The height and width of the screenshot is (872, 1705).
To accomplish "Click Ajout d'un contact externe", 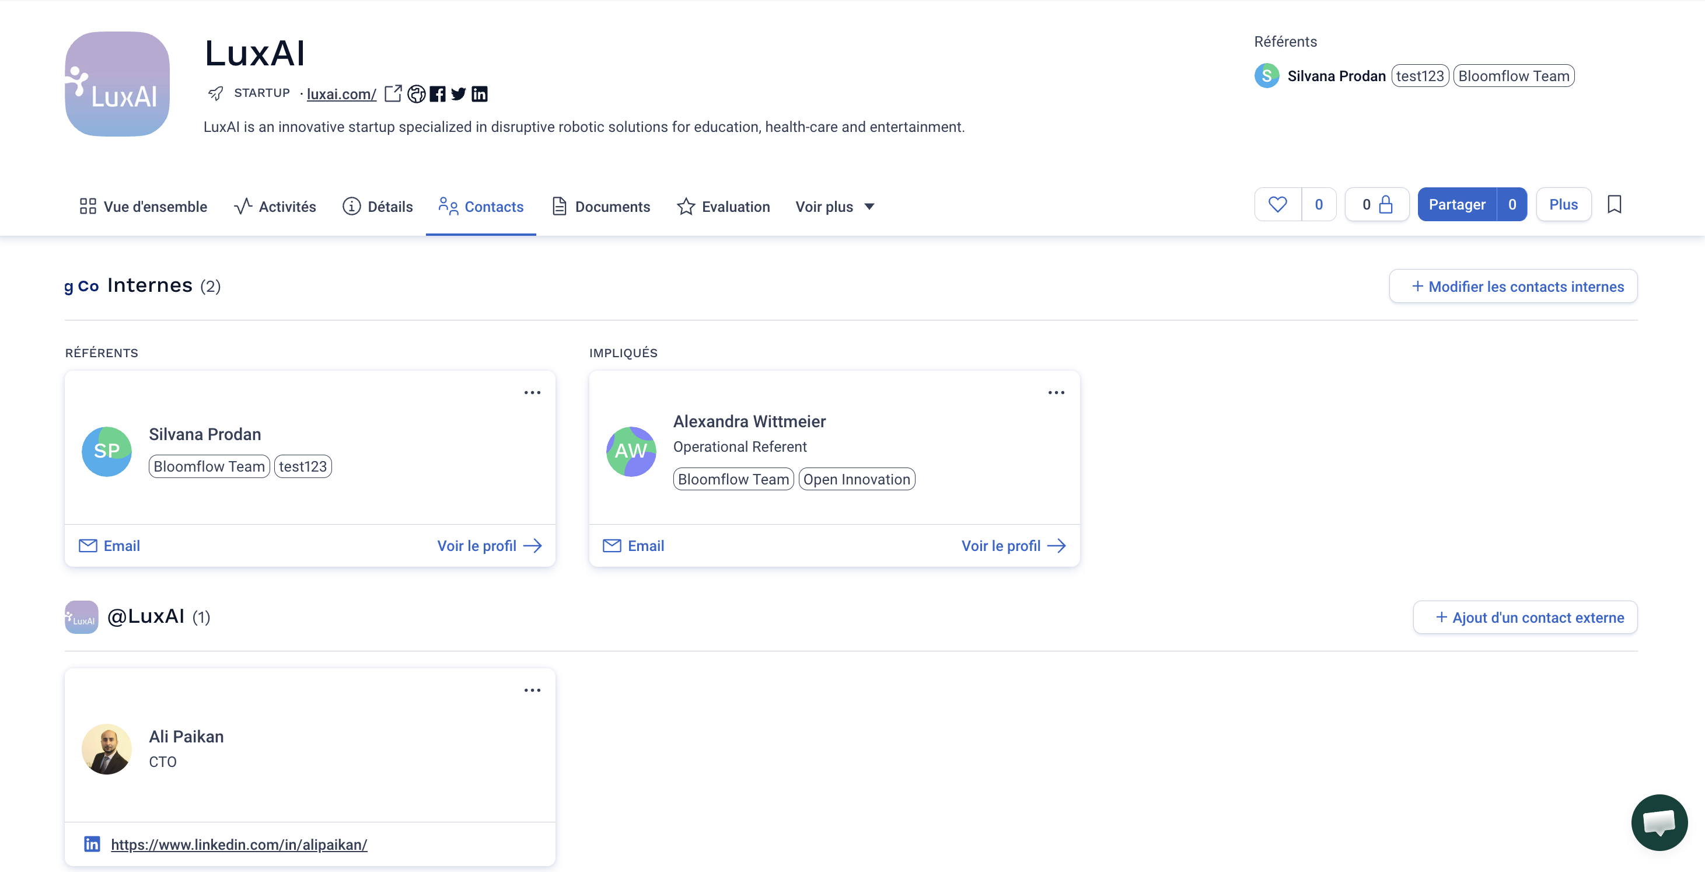I will (x=1525, y=618).
